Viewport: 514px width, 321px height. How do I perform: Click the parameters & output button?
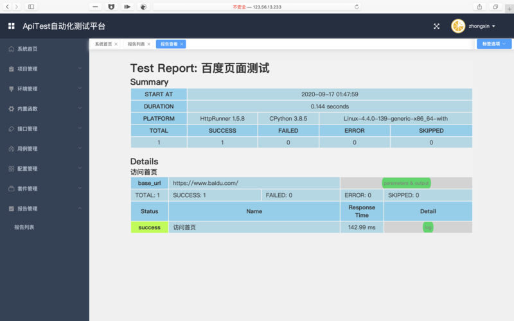click(x=406, y=183)
